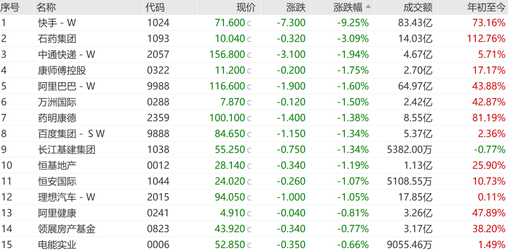The image size is (508, 251).
Task: Click 长江基建集团 price 55.250
Action: tap(230, 149)
